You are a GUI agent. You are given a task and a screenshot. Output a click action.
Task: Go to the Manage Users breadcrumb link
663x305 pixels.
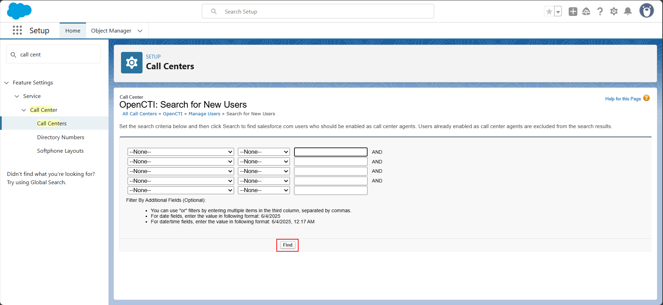[204, 114]
